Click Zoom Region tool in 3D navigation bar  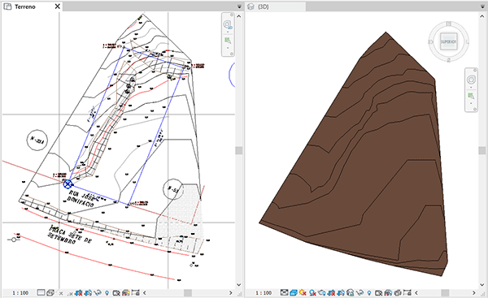point(471,95)
